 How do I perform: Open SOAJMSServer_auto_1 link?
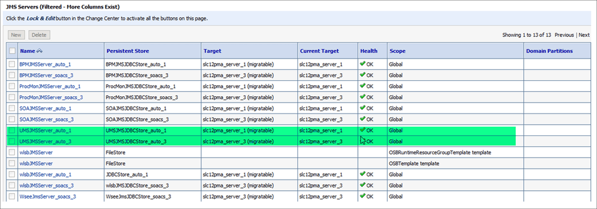(x=46, y=108)
